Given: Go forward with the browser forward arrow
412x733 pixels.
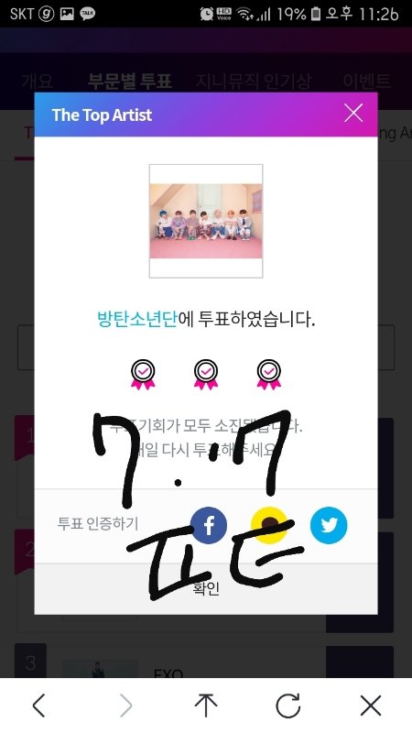Looking at the screenshot, I should 125,706.
